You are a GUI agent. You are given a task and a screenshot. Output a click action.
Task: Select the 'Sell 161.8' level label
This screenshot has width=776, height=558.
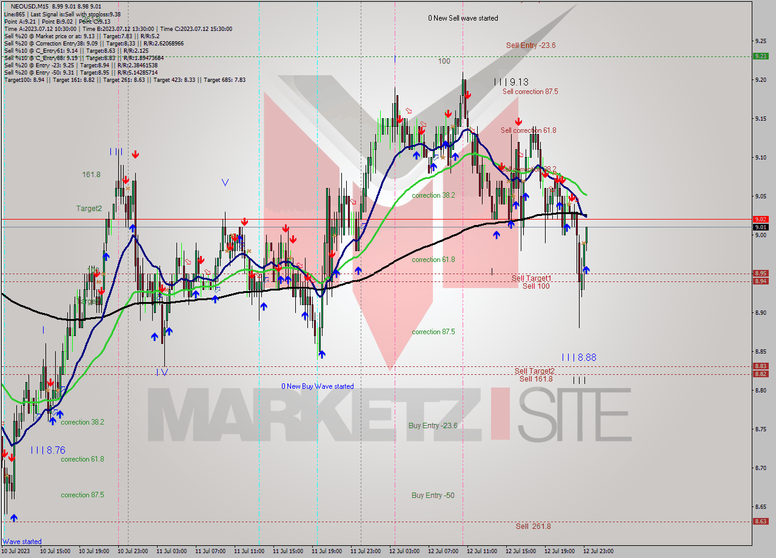click(536, 379)
